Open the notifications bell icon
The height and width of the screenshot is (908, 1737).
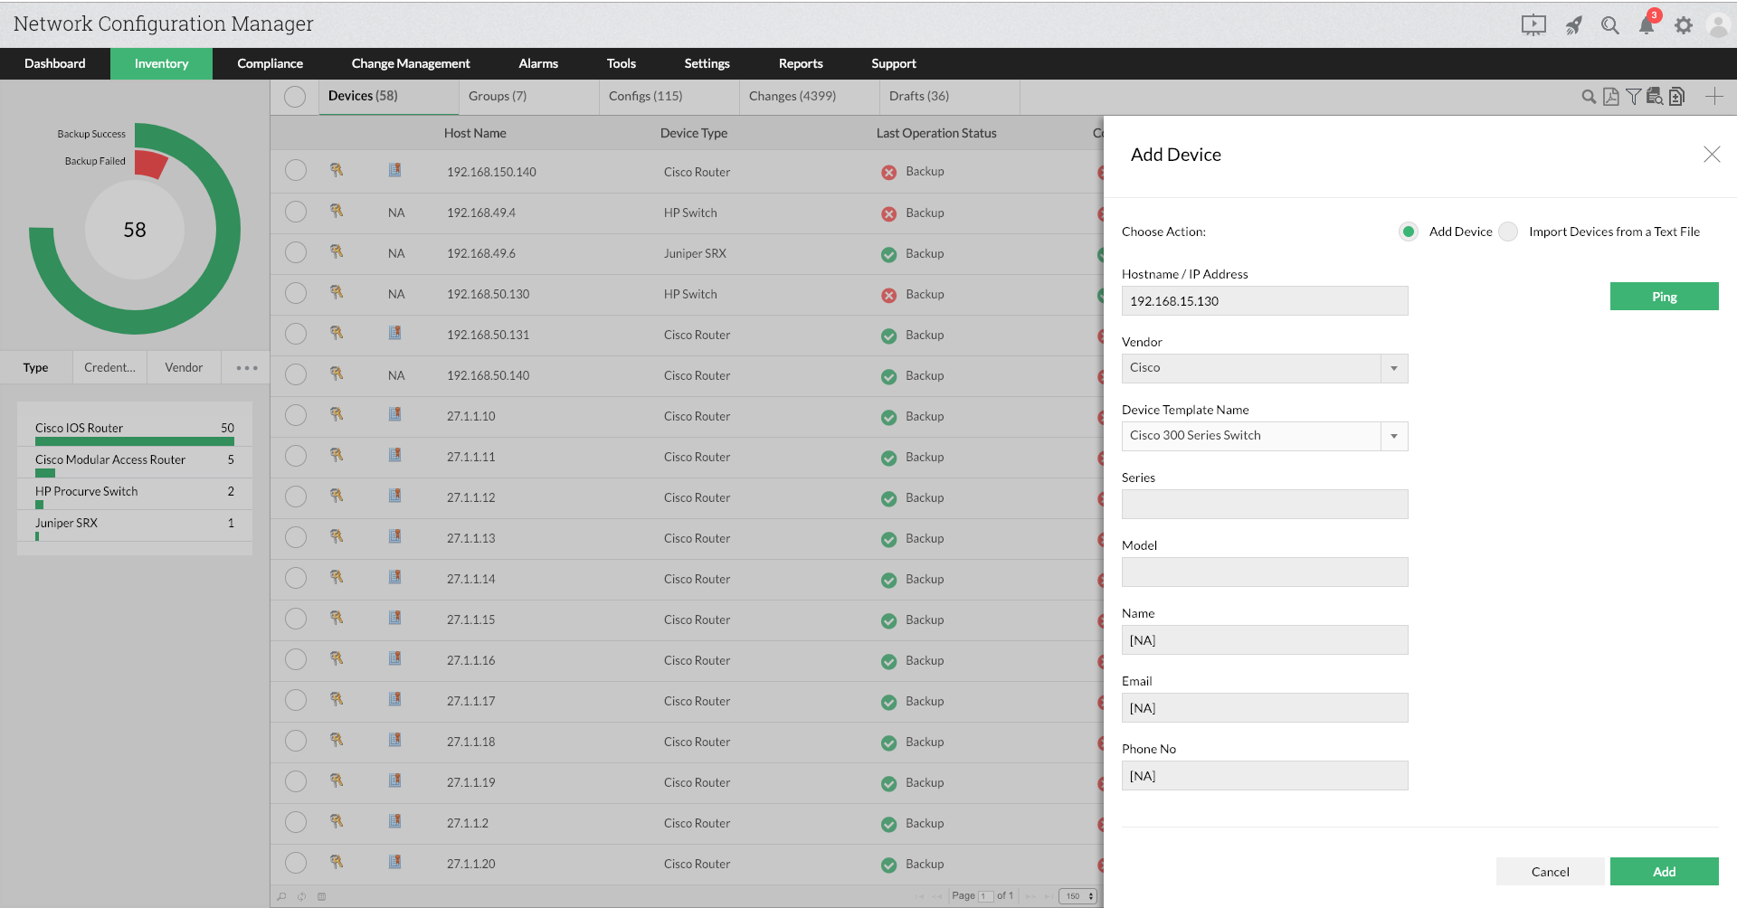tap(1646, 25)
